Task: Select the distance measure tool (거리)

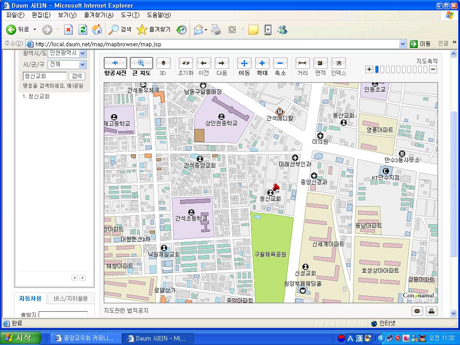Action: pos(302,63)
